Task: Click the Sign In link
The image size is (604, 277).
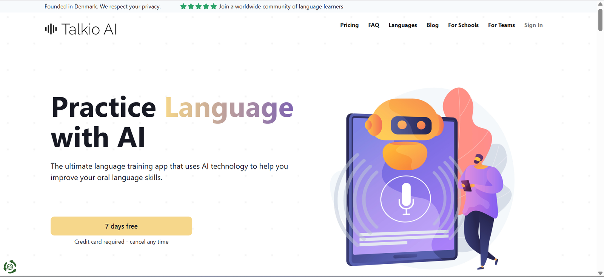Action: tap(533, 25)
